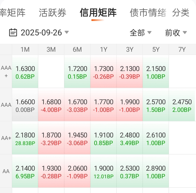This screenshot has height=193, width=196.
Task: Open the 前收 comparison dropdown
Action: tap(176, 33)
